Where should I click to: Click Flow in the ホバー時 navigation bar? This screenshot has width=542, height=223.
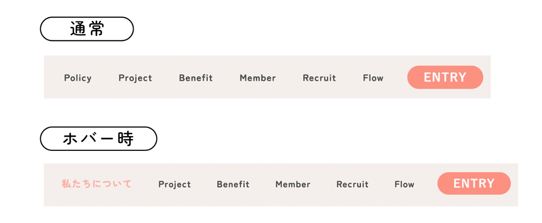(x=404, y=185)
